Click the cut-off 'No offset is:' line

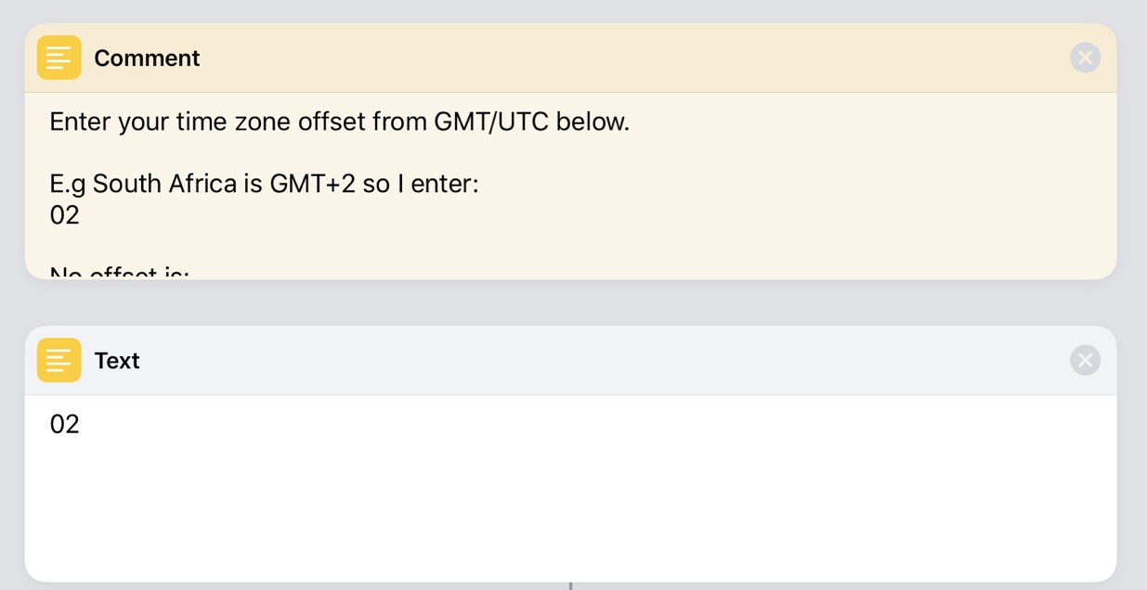pos(119,273)
